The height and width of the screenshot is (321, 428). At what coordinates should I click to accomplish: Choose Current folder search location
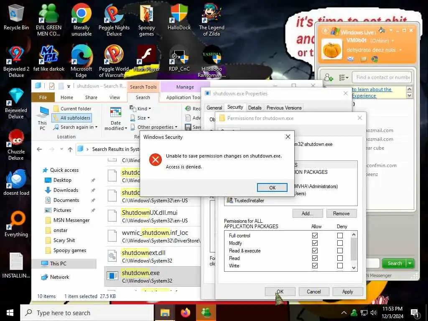pos(72,109)
